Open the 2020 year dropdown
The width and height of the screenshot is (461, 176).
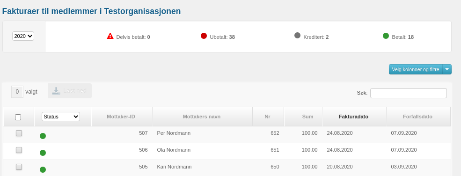pyautogui.click(x=23, y=36)
